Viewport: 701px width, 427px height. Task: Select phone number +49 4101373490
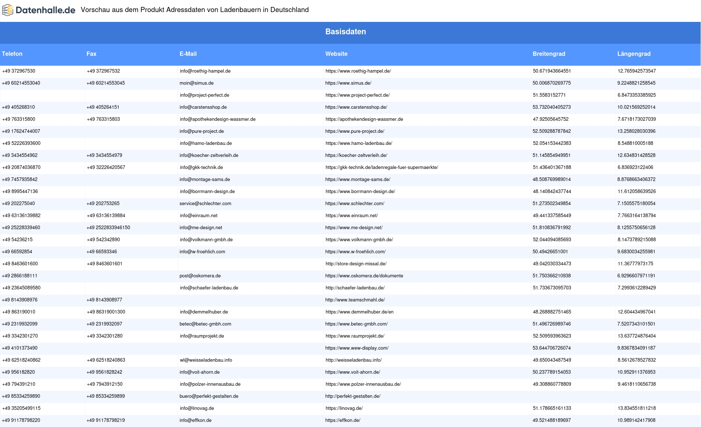click(20, 348)
